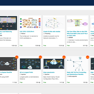The image size is (94, 94).
Task: Click the description 'Longest prefix vs Administrative Distance'
Action: 29,78
